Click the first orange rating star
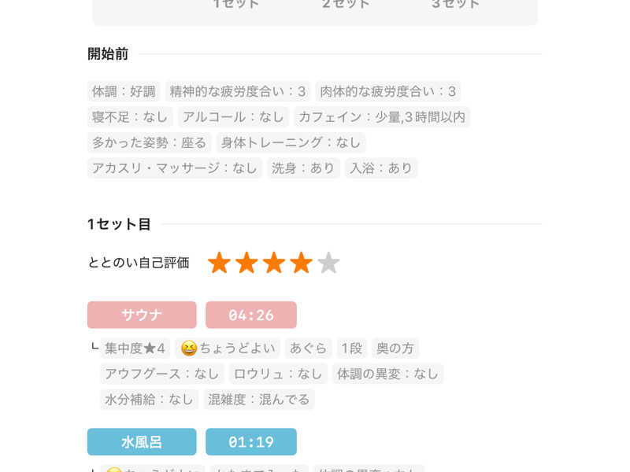Image resolution: width=630 pixels, height=472 pixels. point(219,263)
